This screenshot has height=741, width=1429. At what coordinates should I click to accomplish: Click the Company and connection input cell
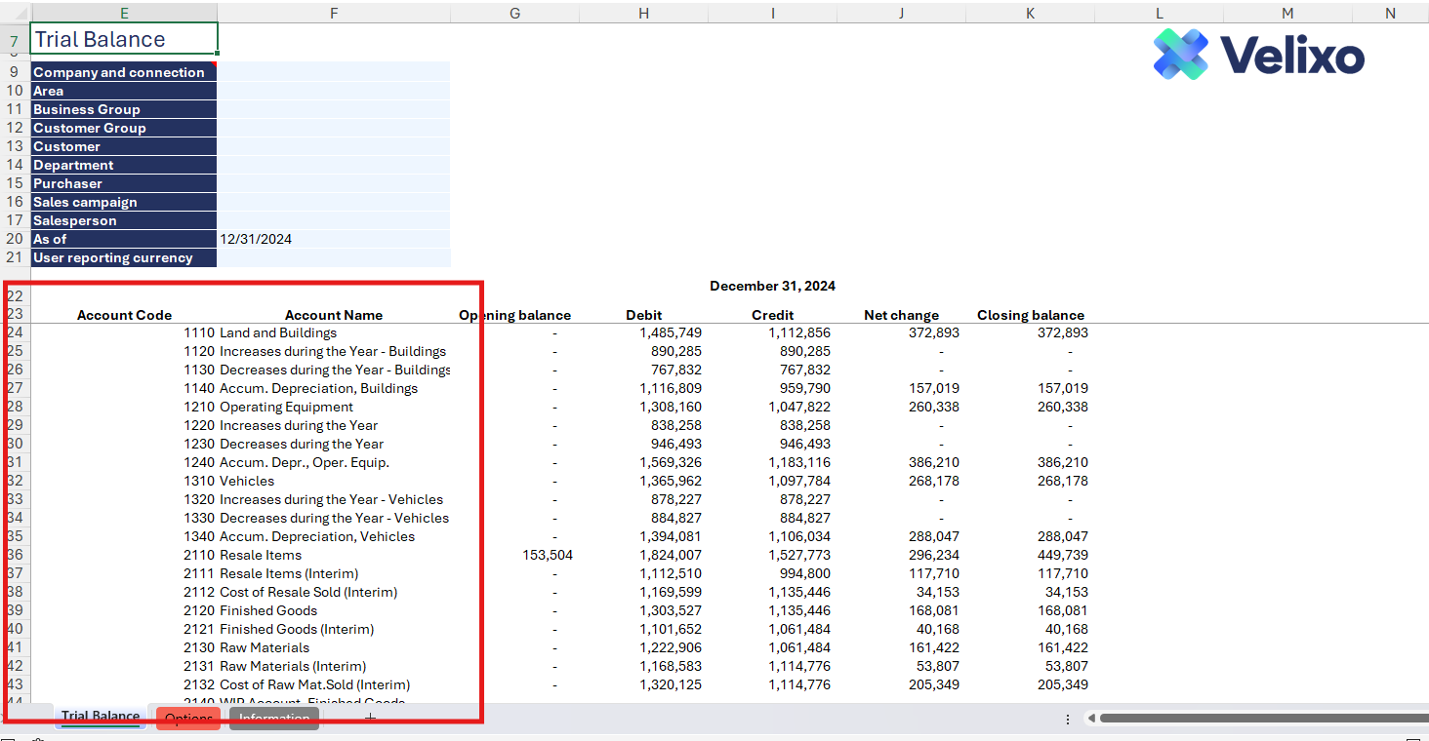pyautogui.click(x=333, y=72)
